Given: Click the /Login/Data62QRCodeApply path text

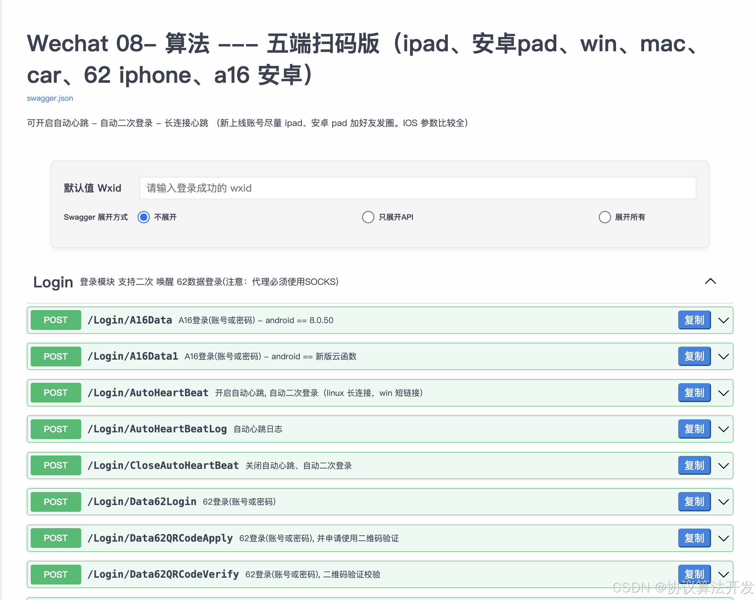Looking at the screenshot, I should (160, 538).
